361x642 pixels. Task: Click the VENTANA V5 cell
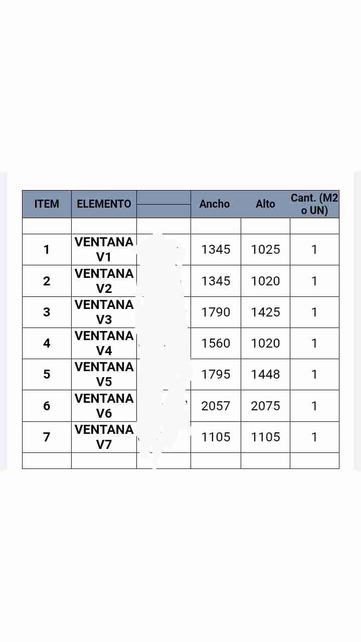[104, 374]
